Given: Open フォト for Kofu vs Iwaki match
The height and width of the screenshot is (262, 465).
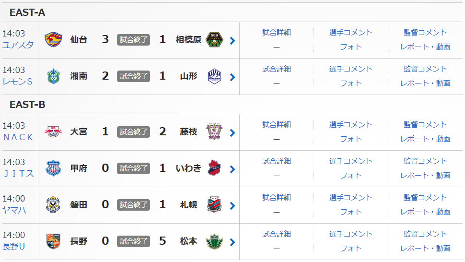Looking at the screenshot, I should click(x=351, y=176).
